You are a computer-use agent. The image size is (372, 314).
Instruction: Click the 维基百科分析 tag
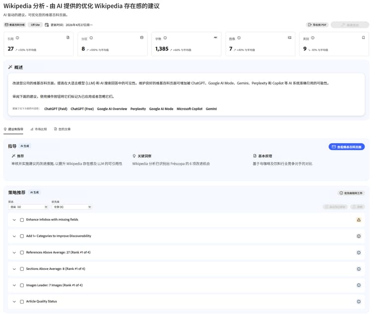click(15, 25)
